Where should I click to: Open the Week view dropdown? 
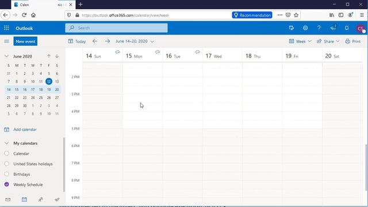pos(300,41)
